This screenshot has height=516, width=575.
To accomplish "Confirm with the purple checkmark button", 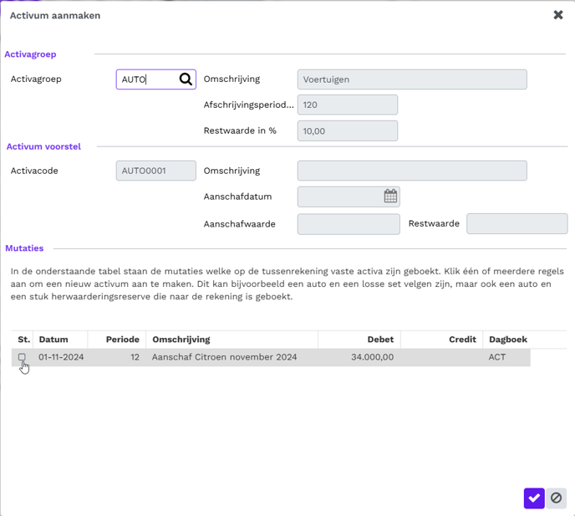I will tap(534, 498).
